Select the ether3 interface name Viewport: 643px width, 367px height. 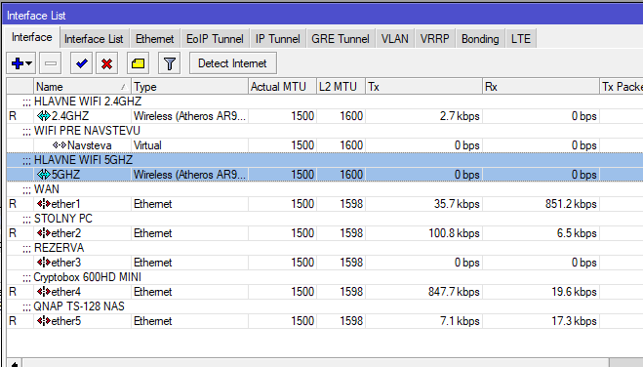coord(66,263)
